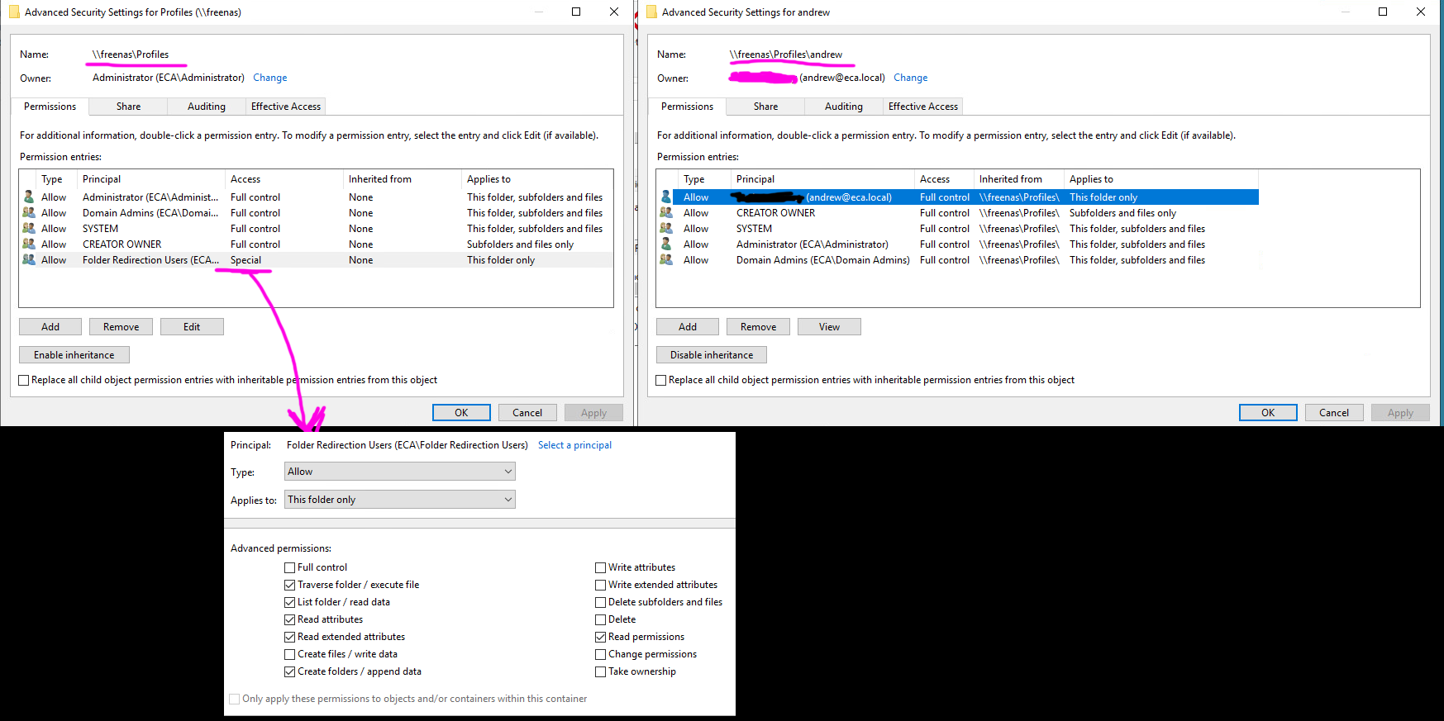Viewport: 1444px width, 721px height.
Task: Click group icon of Domain Admins entry in andrew window
Action: [x=666, y=259]
